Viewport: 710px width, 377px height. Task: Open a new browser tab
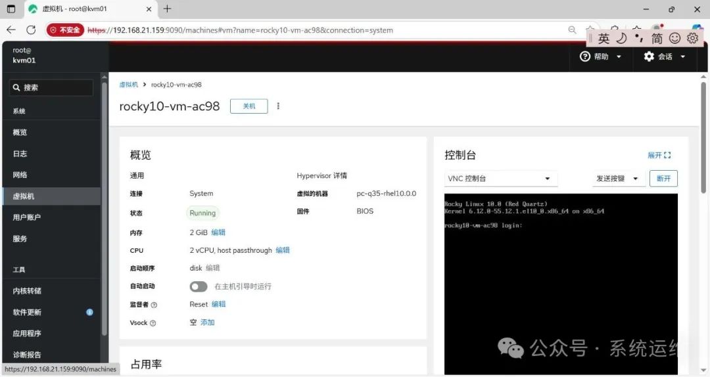pyautogui.click(x=167, y=9)
